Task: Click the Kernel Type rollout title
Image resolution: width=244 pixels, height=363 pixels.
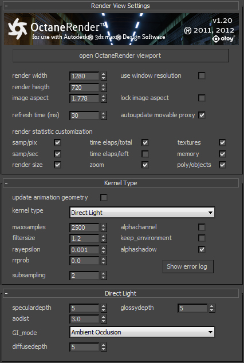Action: pyautogui.click(x=121, y=183)
